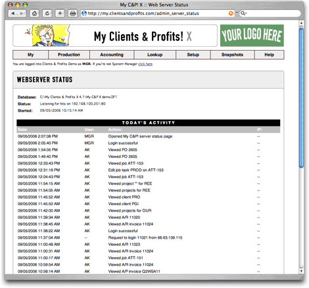Print the page with the printer button

click(x=73, y=13)
